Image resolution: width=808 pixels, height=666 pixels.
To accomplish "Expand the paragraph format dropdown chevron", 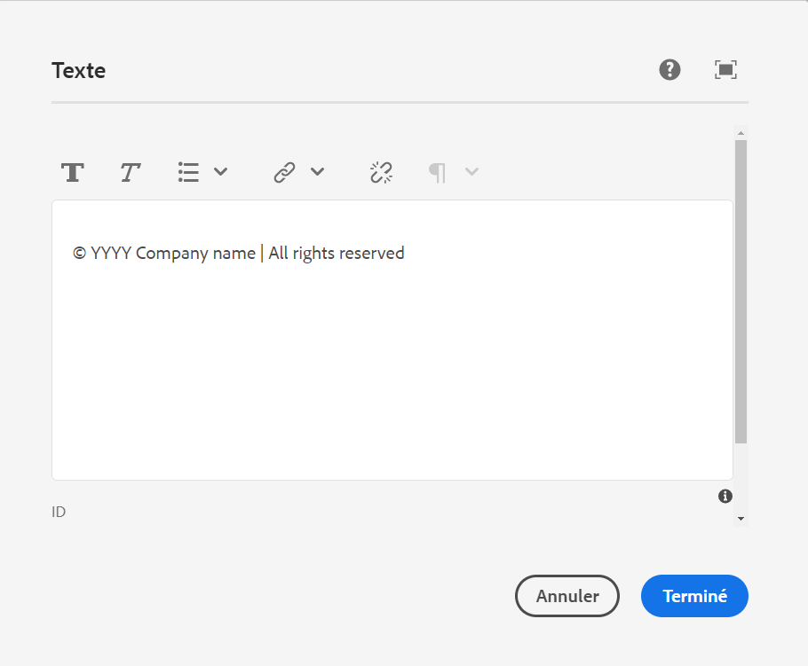I will pos(472,172).
